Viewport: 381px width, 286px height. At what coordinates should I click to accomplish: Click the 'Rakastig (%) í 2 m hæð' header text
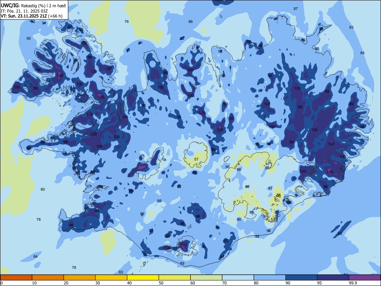click(43, 6)
